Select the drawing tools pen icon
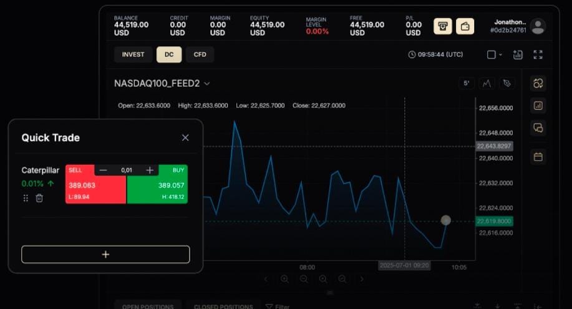The width and height of the screenshot is (572, 309). point(507,83)
